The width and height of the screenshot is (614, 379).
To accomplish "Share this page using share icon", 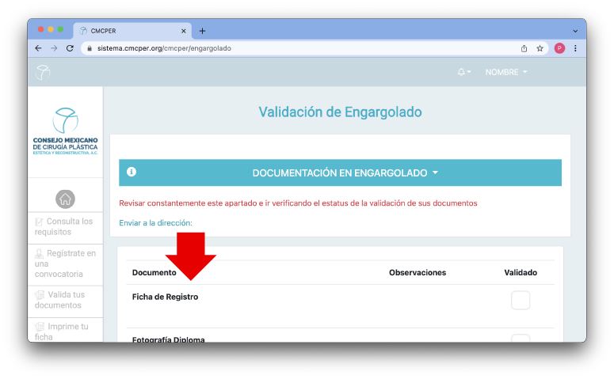I will (524, 48).
